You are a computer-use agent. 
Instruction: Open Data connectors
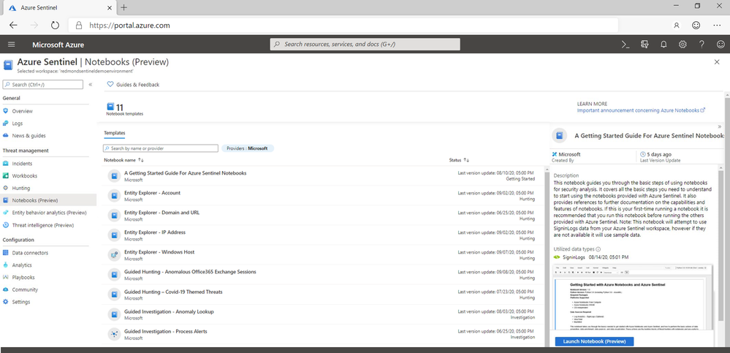click(30, 253)
